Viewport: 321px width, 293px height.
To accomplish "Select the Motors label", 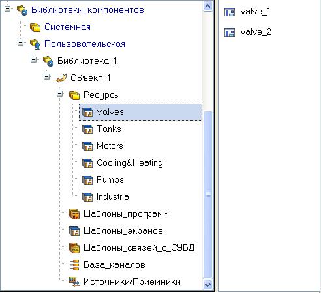I will click(x=110, y=146).
